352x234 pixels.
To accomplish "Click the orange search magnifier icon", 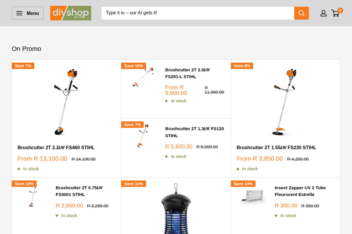I will (301, 13).
